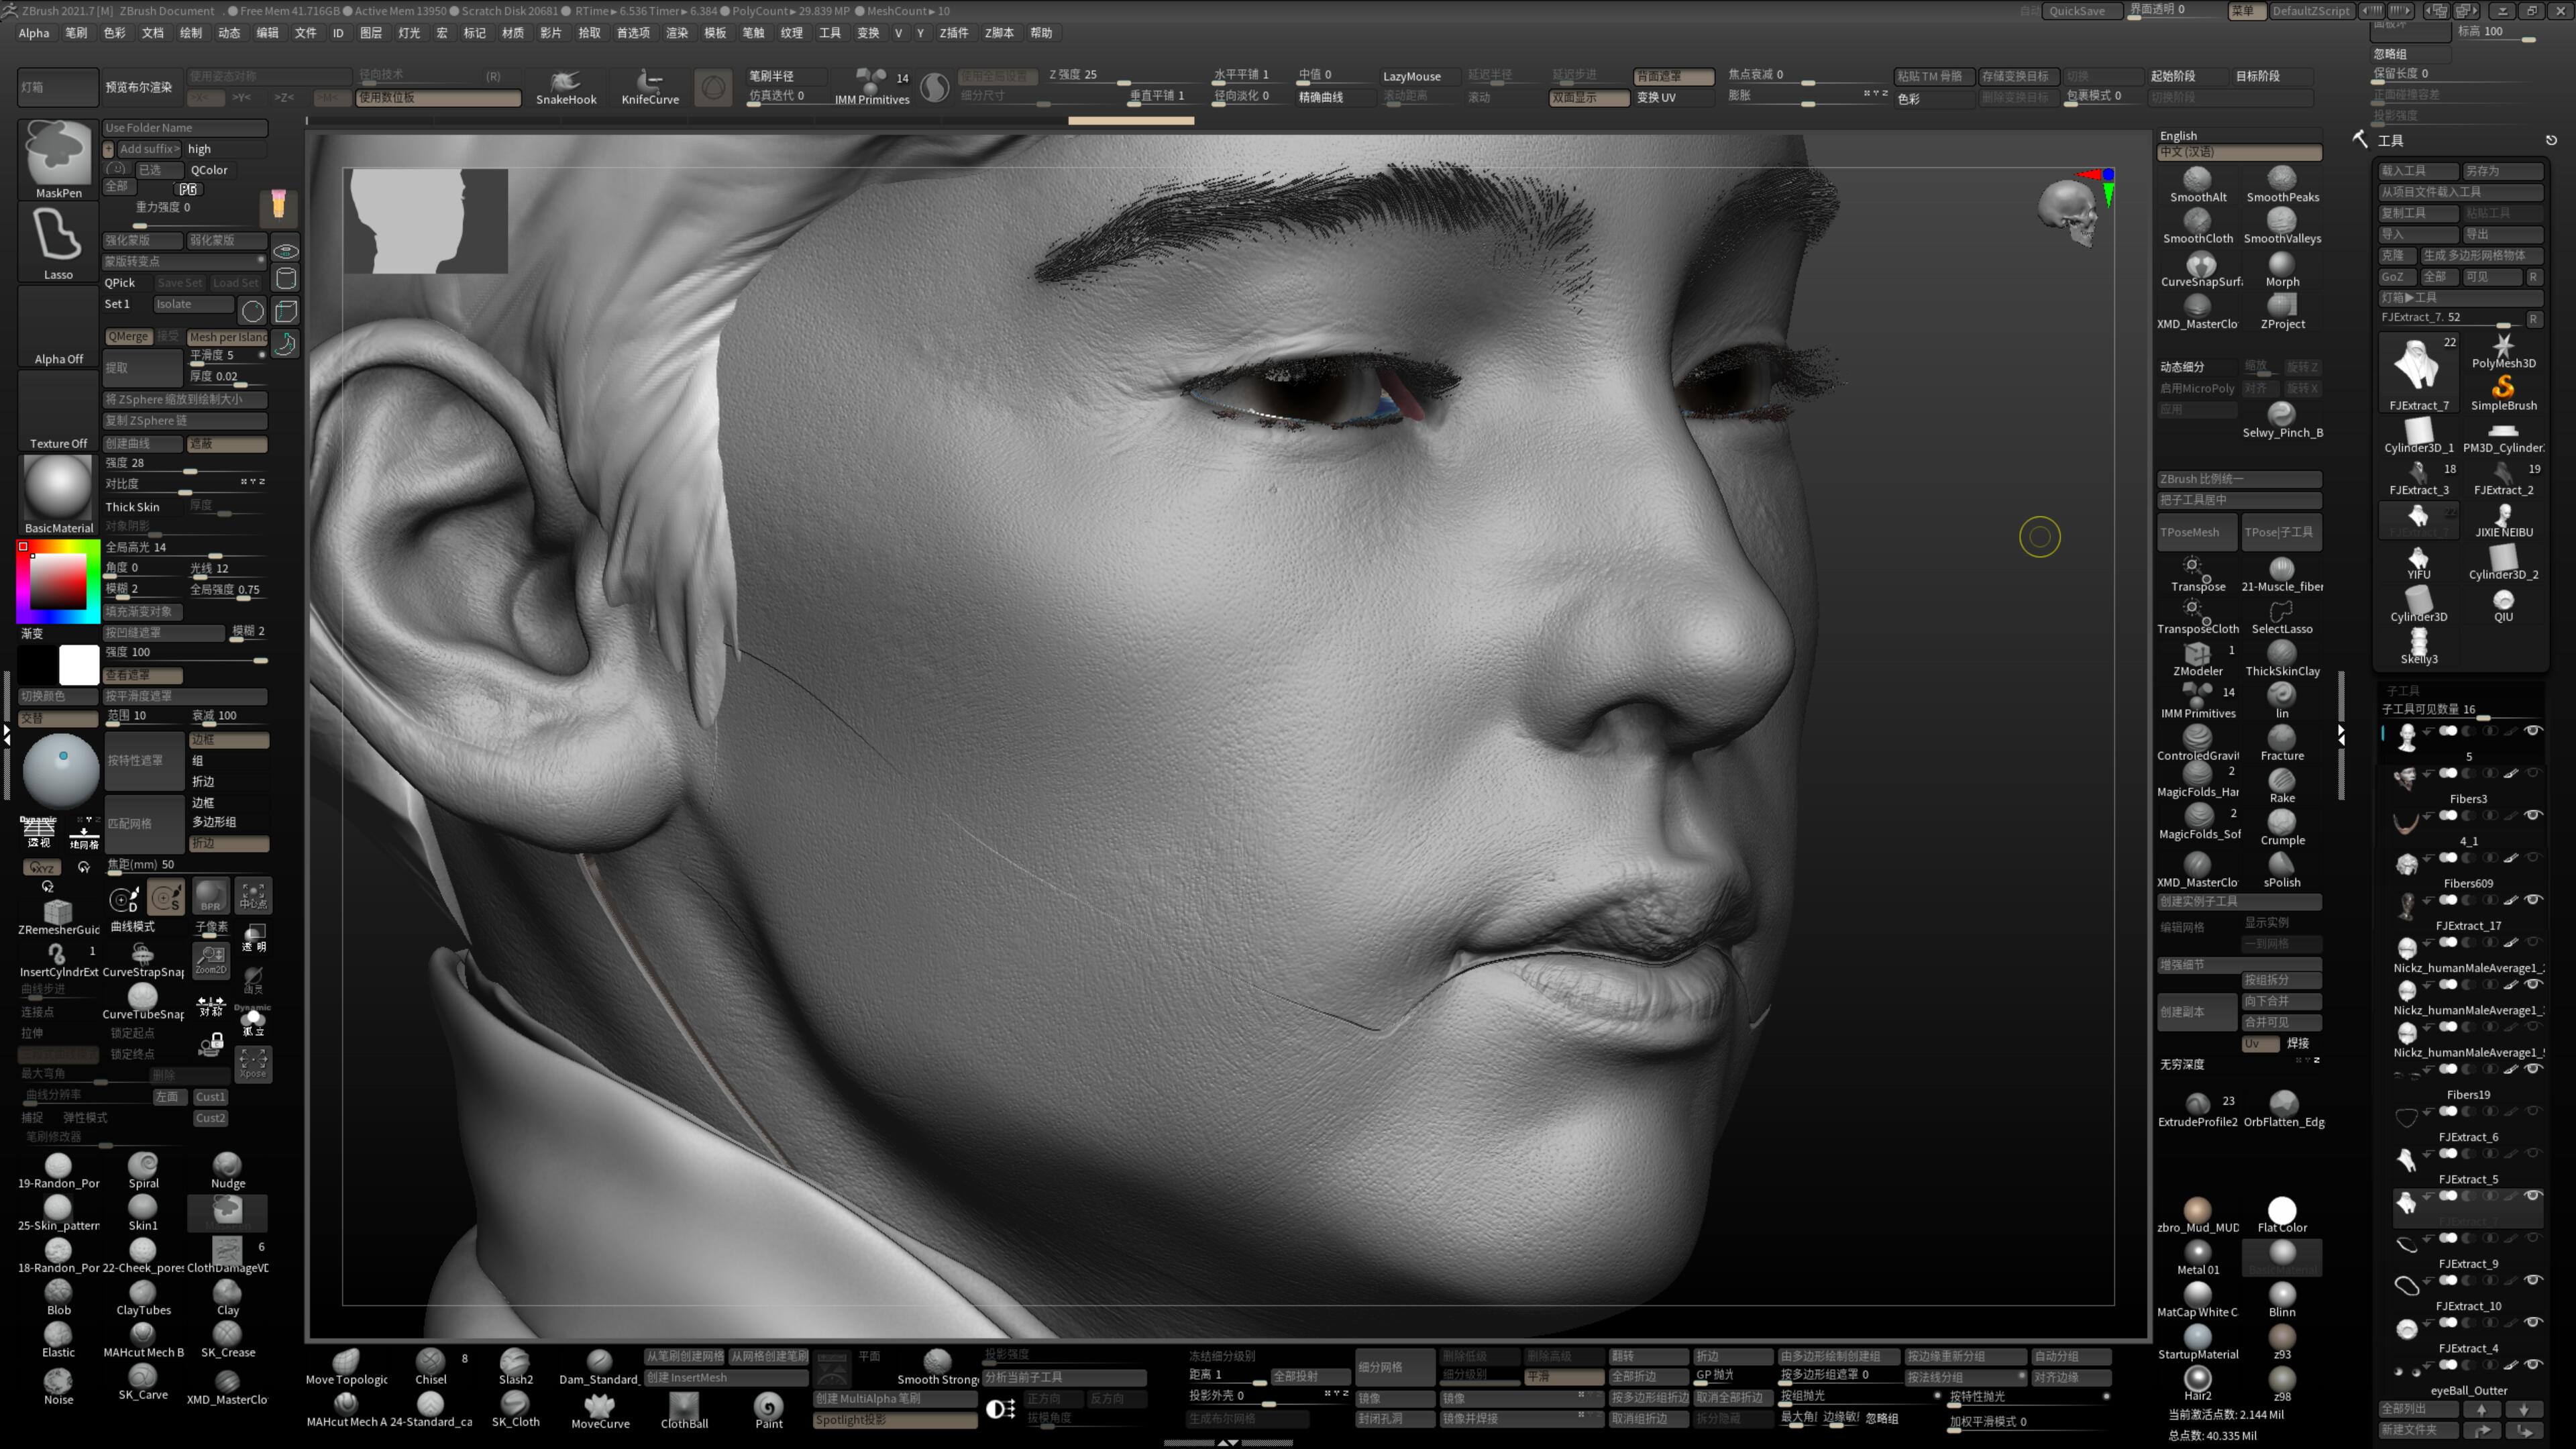Screen dimensions: 2576x1449
Task: Select the Transpose tool icon
Action: 2197,574
